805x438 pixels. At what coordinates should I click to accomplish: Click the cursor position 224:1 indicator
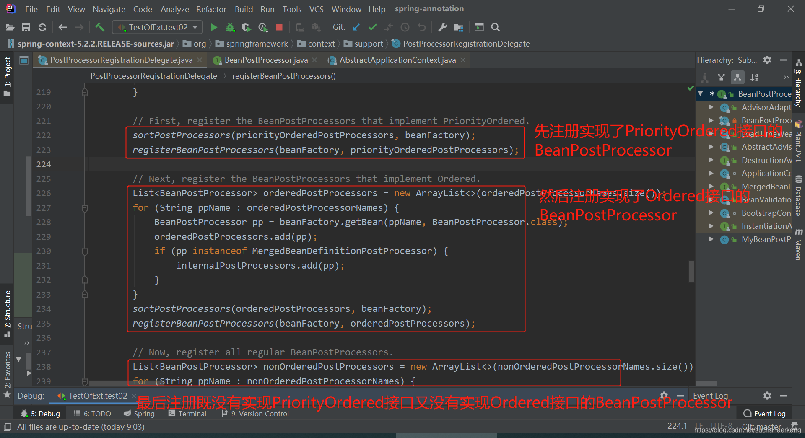click(x=677, y=426)
